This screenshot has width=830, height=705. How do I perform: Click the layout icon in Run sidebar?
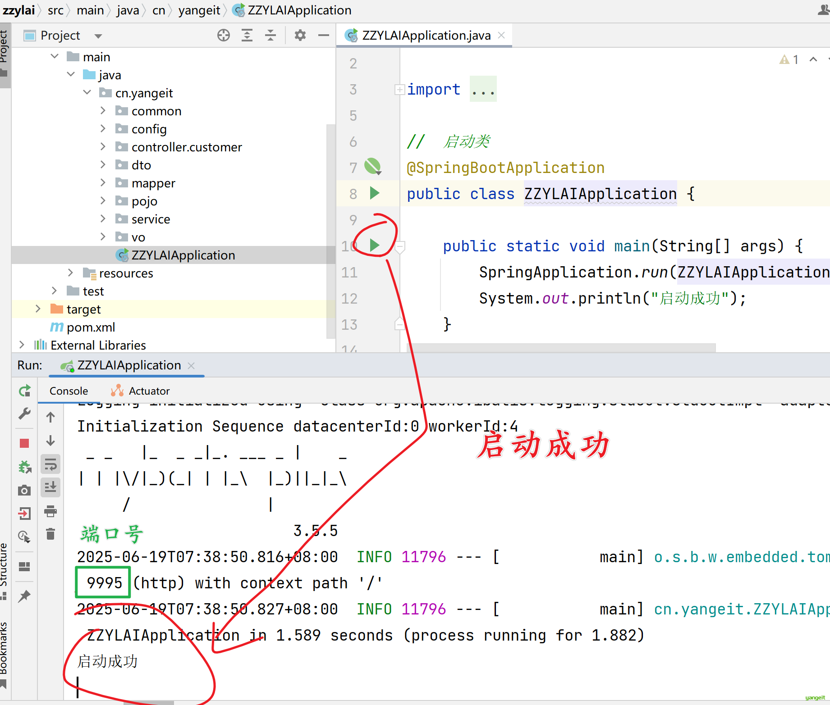pos(25,567)
